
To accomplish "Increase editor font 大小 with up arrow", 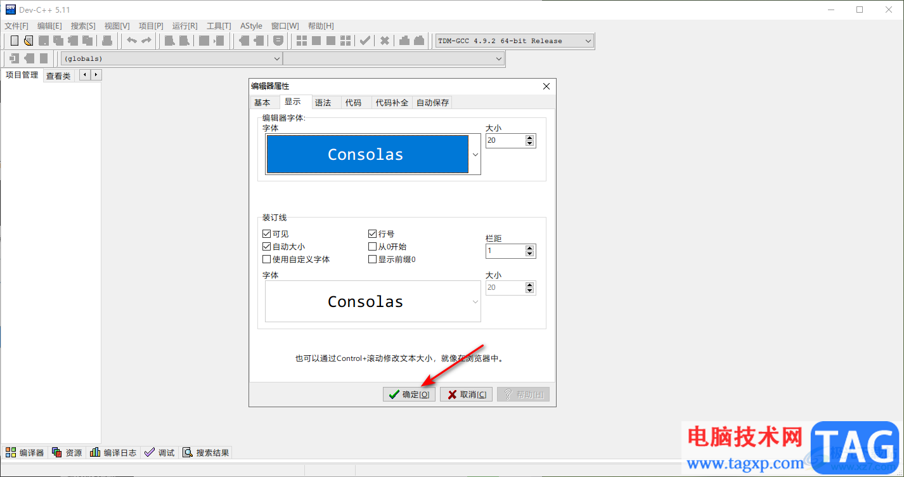I will [x=530, y=138].
